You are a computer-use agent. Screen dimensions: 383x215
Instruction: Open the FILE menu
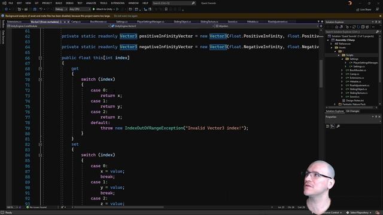point(11,3)
